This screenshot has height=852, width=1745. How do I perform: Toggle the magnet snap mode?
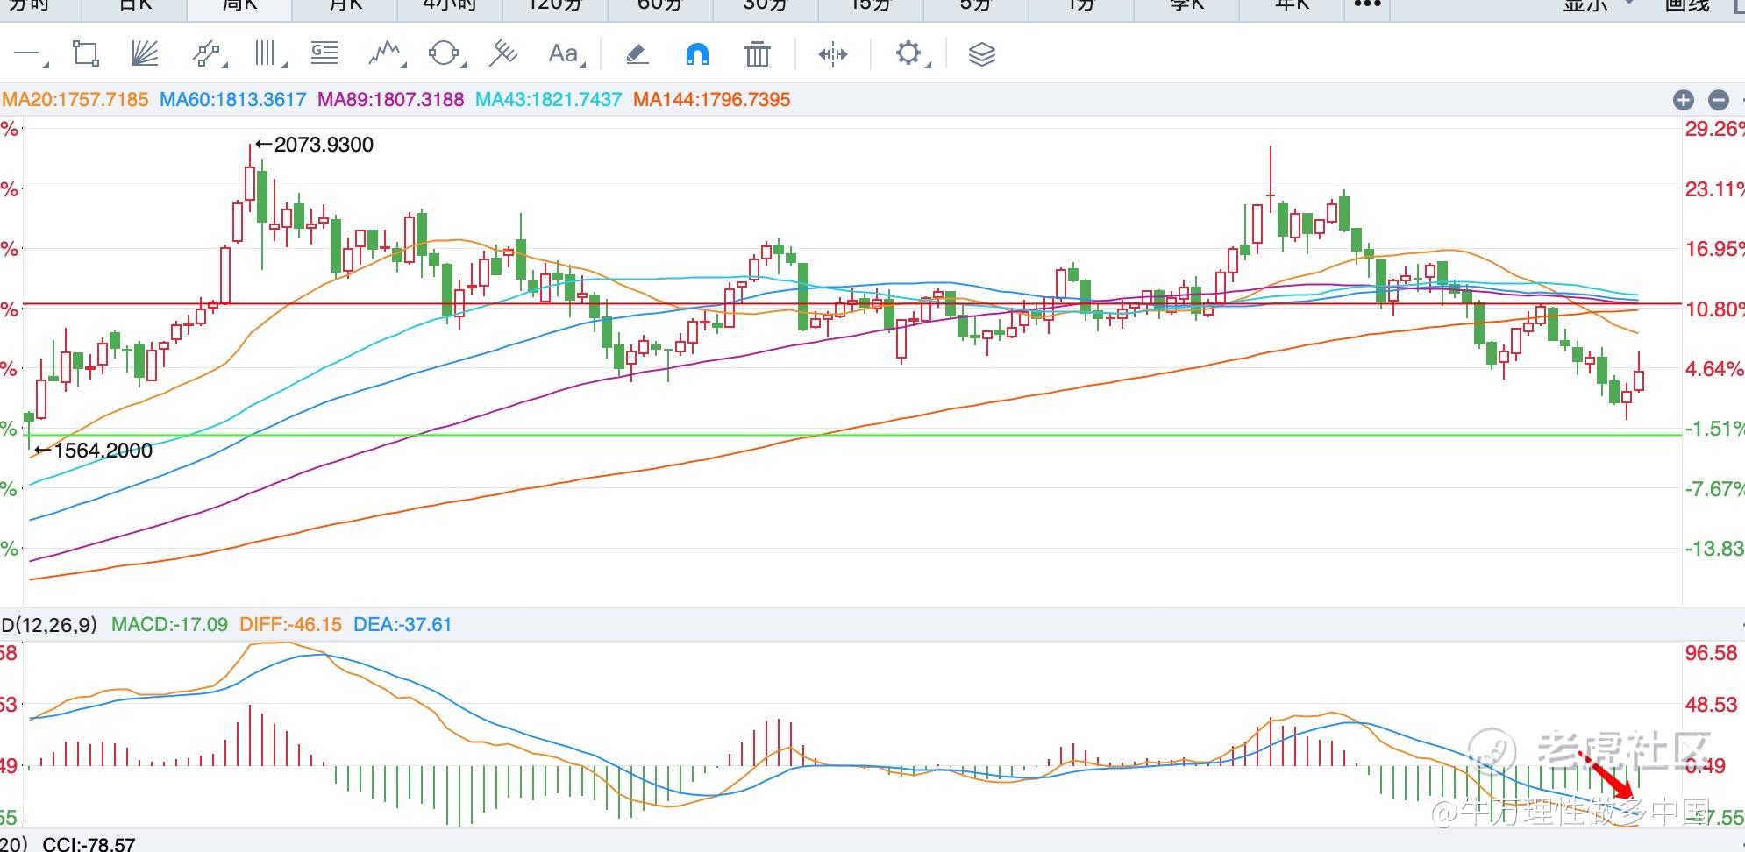[697, 55]
